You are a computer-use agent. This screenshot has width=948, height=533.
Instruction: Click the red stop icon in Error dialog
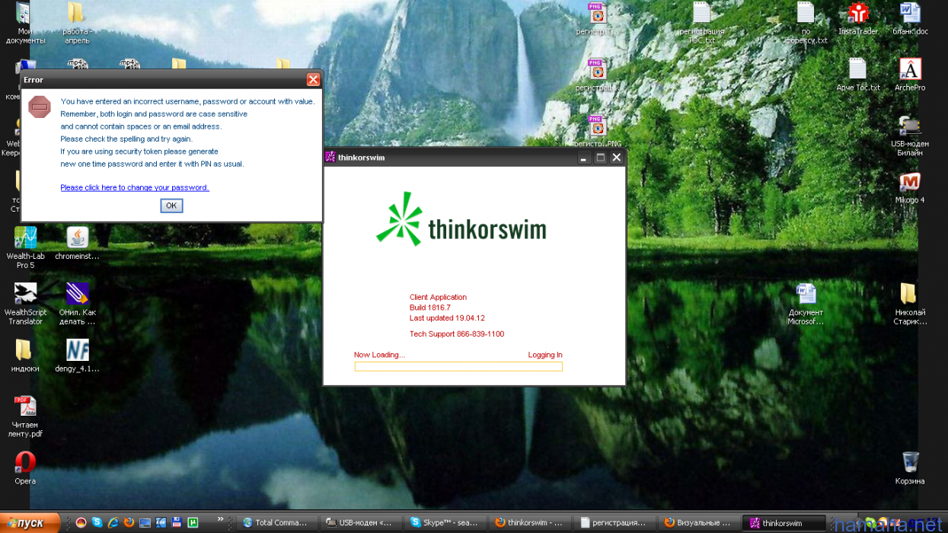pyautogui.click(x=40, y=107)
